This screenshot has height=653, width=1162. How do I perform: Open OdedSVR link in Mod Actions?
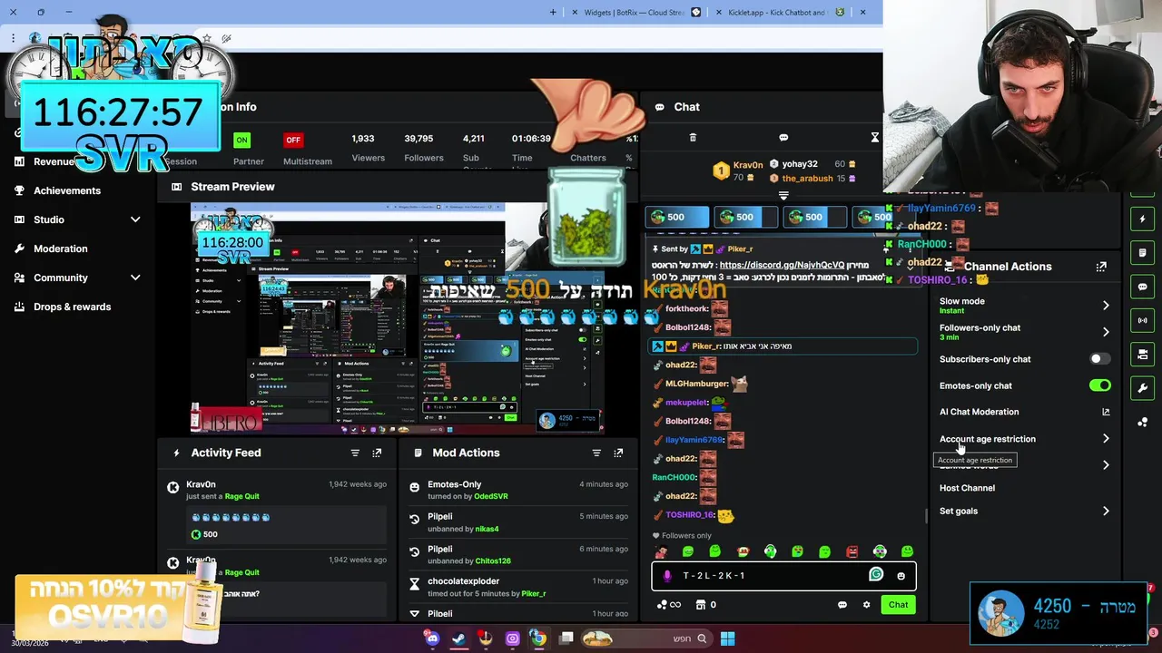(490, 497)
